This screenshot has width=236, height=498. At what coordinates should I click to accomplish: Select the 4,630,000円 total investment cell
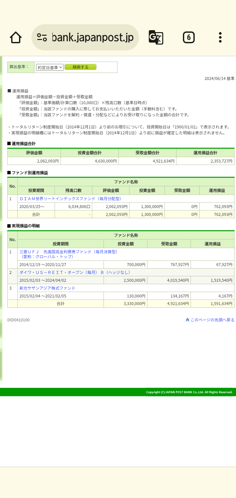[89, 161]
